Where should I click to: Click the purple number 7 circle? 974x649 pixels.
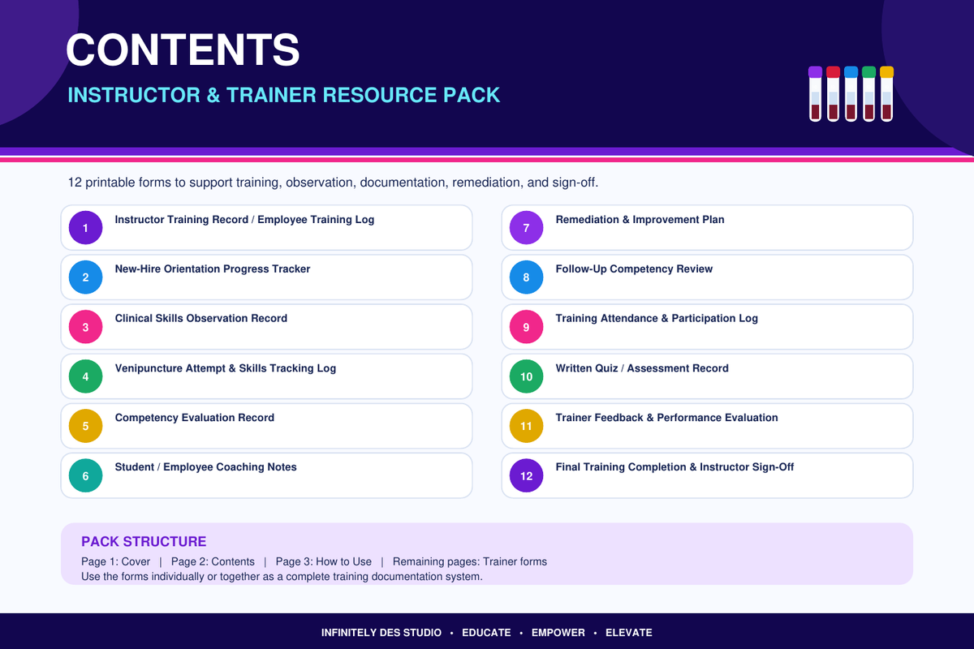tap(526, 228)
